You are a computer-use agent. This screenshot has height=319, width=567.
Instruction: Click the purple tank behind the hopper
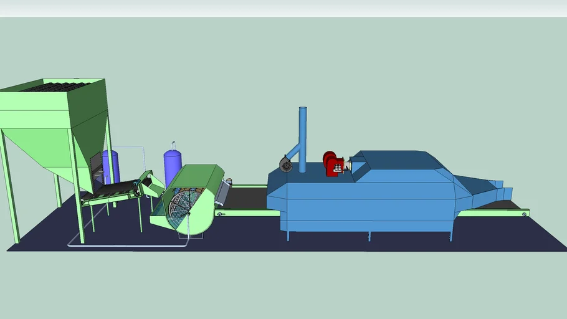pos(112,165)
